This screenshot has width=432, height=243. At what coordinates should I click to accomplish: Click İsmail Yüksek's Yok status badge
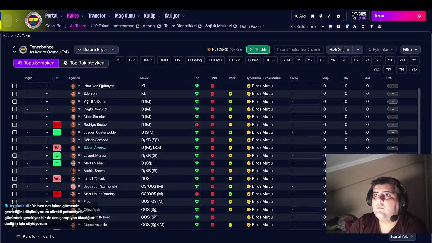[x=57, y=179]
